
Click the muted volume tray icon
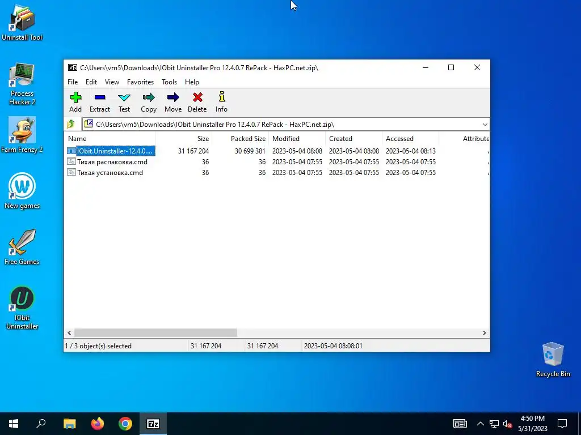click(x=507, y=424)
